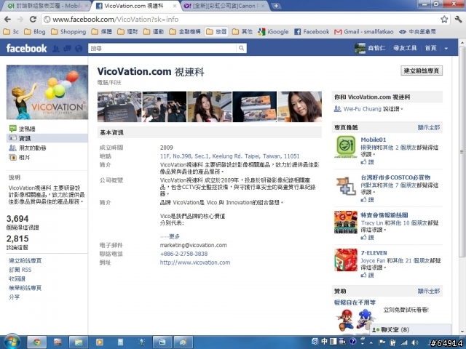This screenshot has width=466, height=349.
Task: Click the Facebook search field
Action: pyautogui.click(x=162, y=48)
